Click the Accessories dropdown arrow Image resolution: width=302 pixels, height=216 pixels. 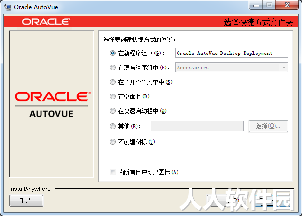(x=284, y=68)
